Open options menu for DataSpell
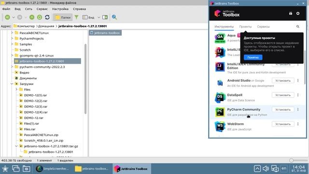This screenshot has height=174, width=309. click(x=298, y=95)
